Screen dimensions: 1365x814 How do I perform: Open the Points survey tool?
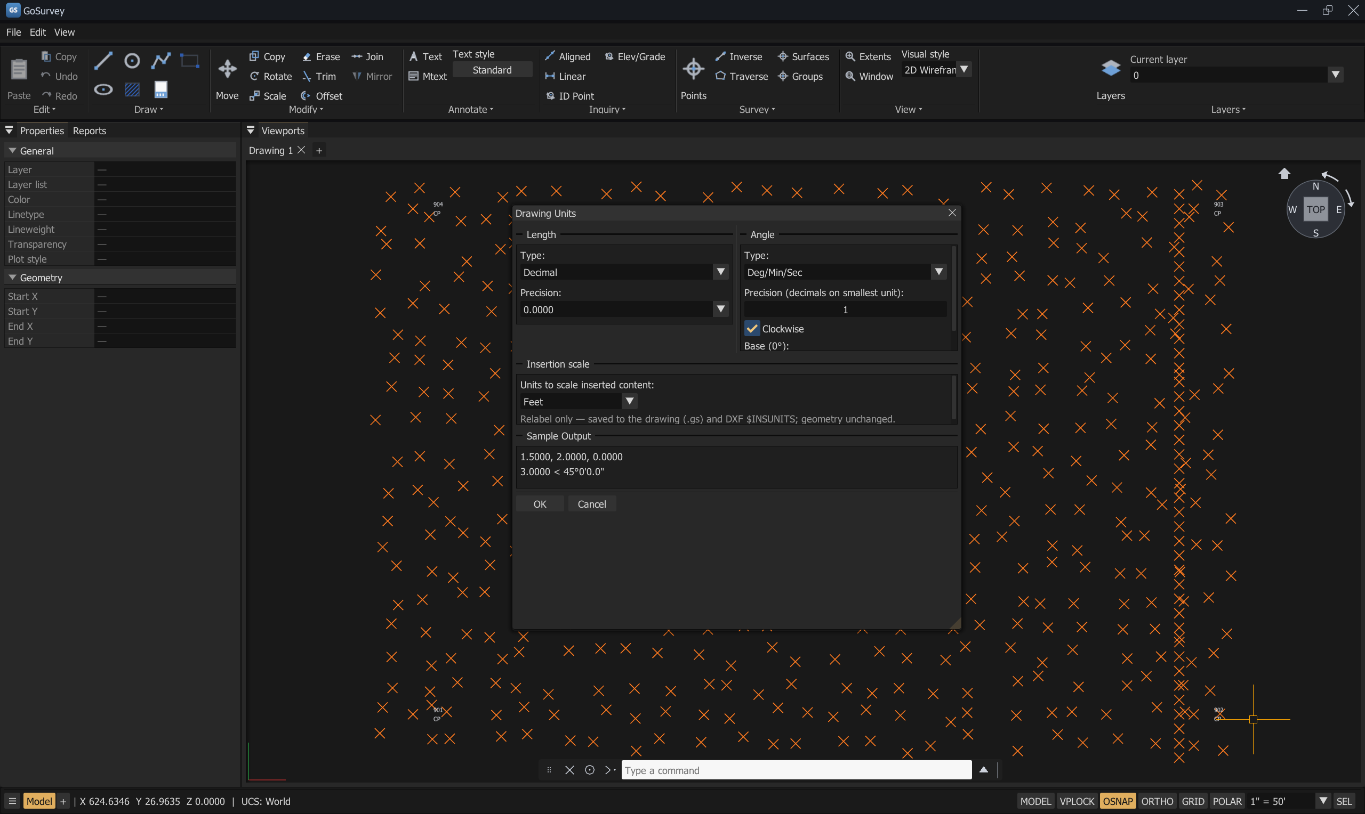click(693, 69)
